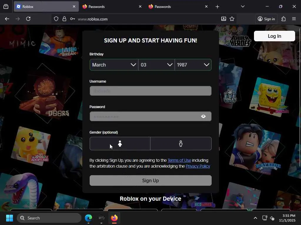This screenshot has width=301, height=225.
Task: Open saved passwords key icon
Action: point(72,19)
